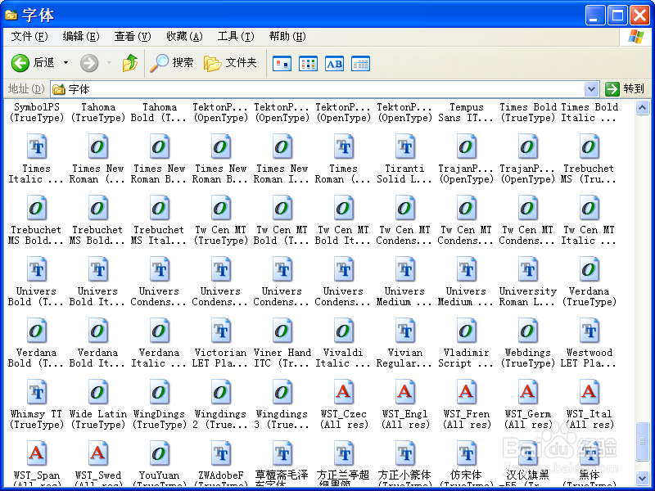The width and height of the screenshot is (655, 491).
Task: Click the WingDings (TrueType) label
Action: (160, 419)
